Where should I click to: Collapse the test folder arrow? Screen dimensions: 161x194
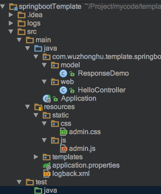click(x=19, y=182)
